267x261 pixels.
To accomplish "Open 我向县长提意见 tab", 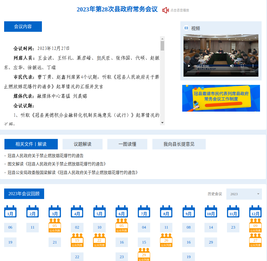I will [179, 144].
